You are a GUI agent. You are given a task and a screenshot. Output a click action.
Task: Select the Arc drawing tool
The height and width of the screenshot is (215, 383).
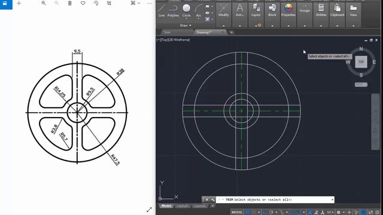click(x=199, y=11)
